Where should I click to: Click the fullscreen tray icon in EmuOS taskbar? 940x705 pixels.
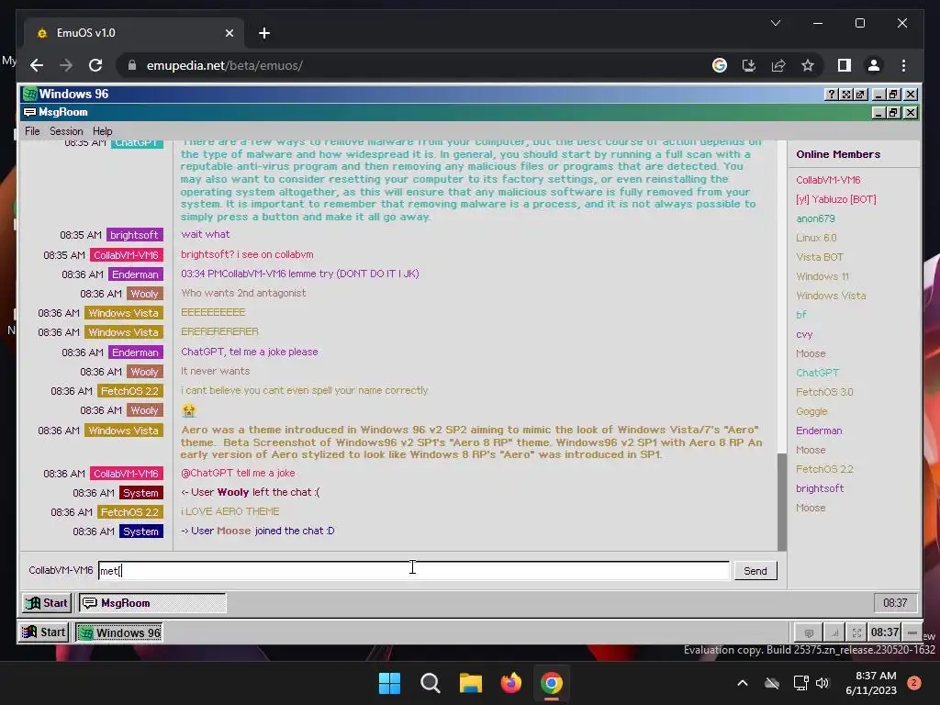[x=856, y=632]
